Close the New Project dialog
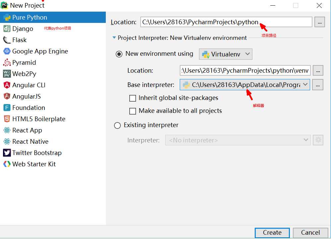331x241 pixels. (x=319, y=6)
